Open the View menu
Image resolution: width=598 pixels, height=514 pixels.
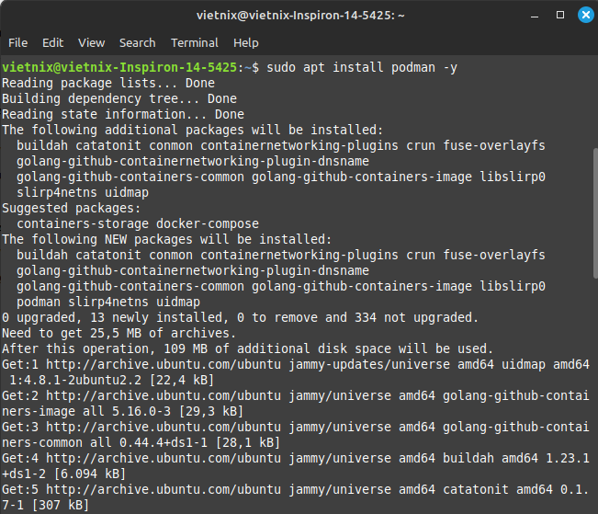92,43
